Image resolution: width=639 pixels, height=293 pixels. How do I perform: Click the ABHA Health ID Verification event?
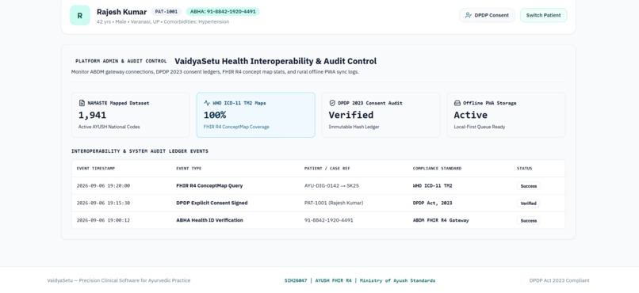click(209, 220)
